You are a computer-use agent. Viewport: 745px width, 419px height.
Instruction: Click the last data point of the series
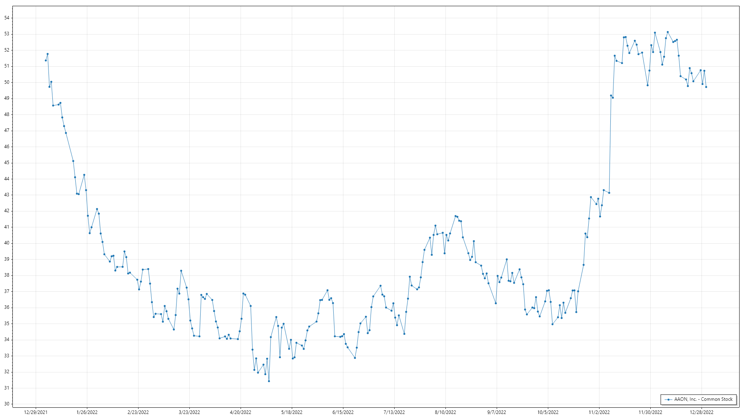pyautogui.click(x=706, y=87)
